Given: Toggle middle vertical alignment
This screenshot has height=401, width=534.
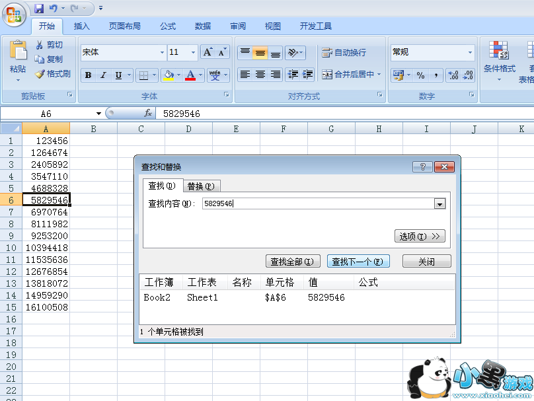Looking at the screenshot, I should [x=260, y=53].
